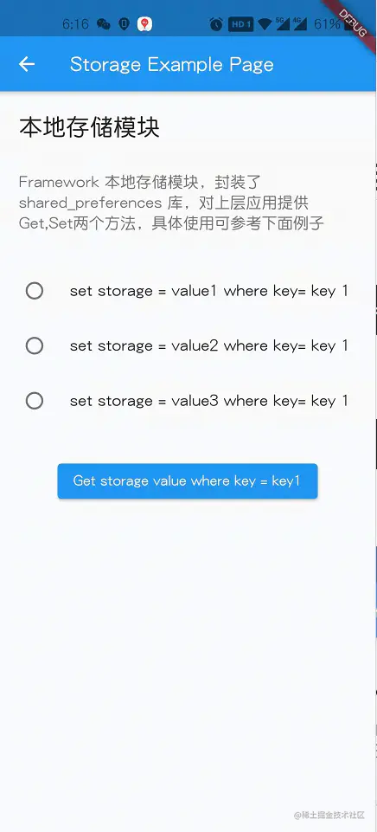
Task: Tap the Storage Example Page title
Action: 172,64
